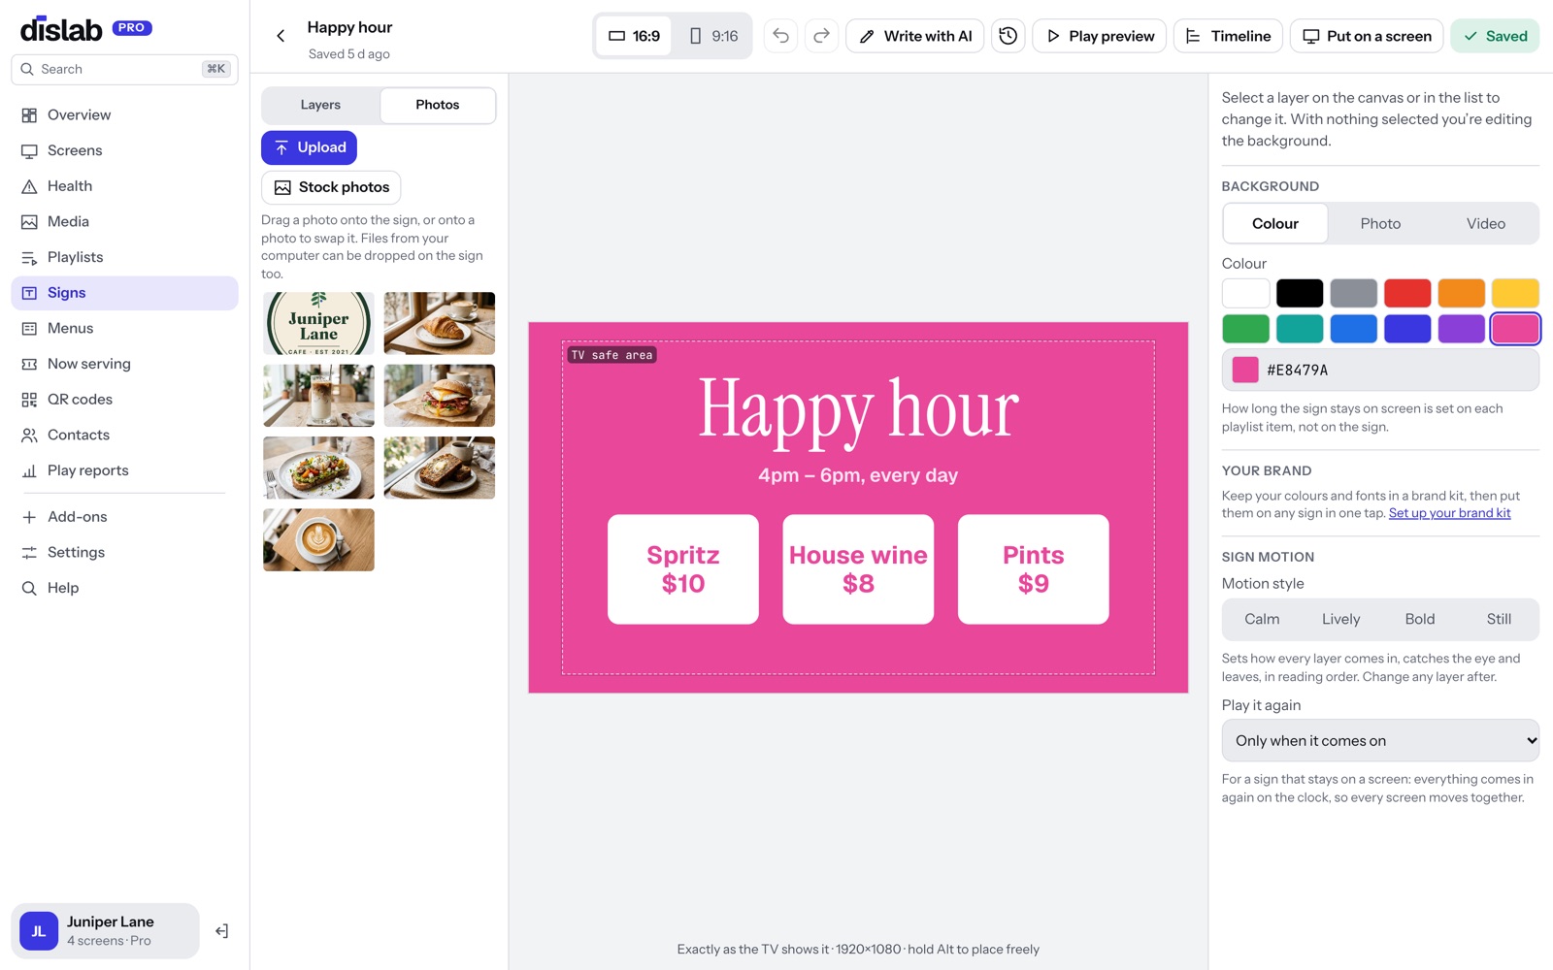Image resolution: width=1553 pixels, height=970 pixels.
Task: Pick the yellow colour swatch
Action: [x=1515, y=293]
